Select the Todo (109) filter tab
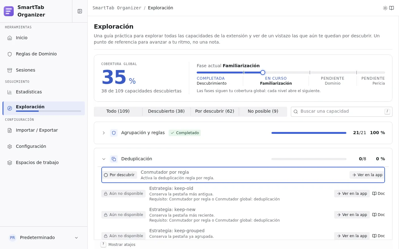This screenshot has width=399, height=249. [118, 111]
